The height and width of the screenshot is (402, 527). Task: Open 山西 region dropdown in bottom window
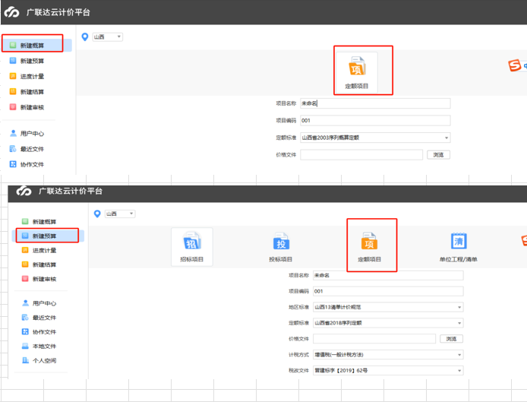[120, 214]
